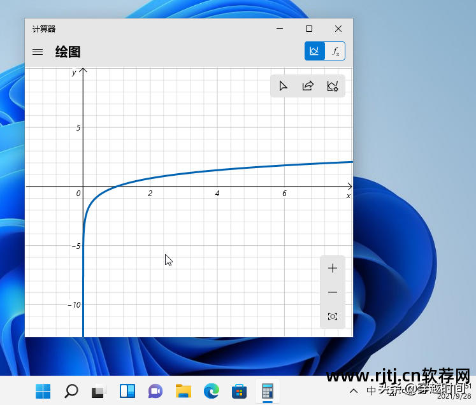Click the y-axis label 5
The height and width of the screenshot is (405, 476).
pos(78,128)
